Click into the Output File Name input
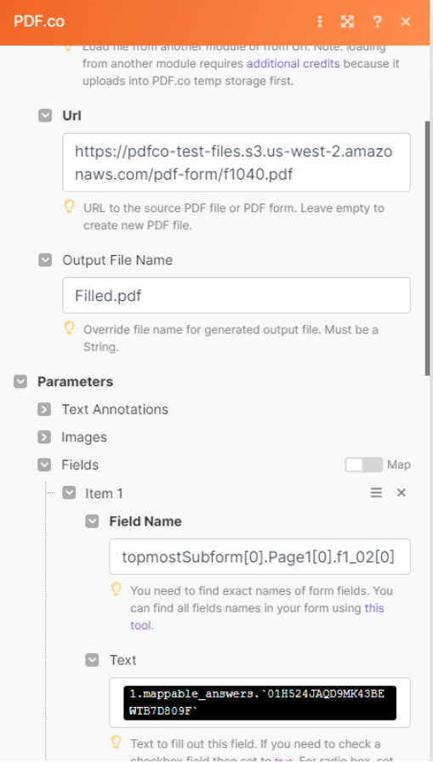 236,295
